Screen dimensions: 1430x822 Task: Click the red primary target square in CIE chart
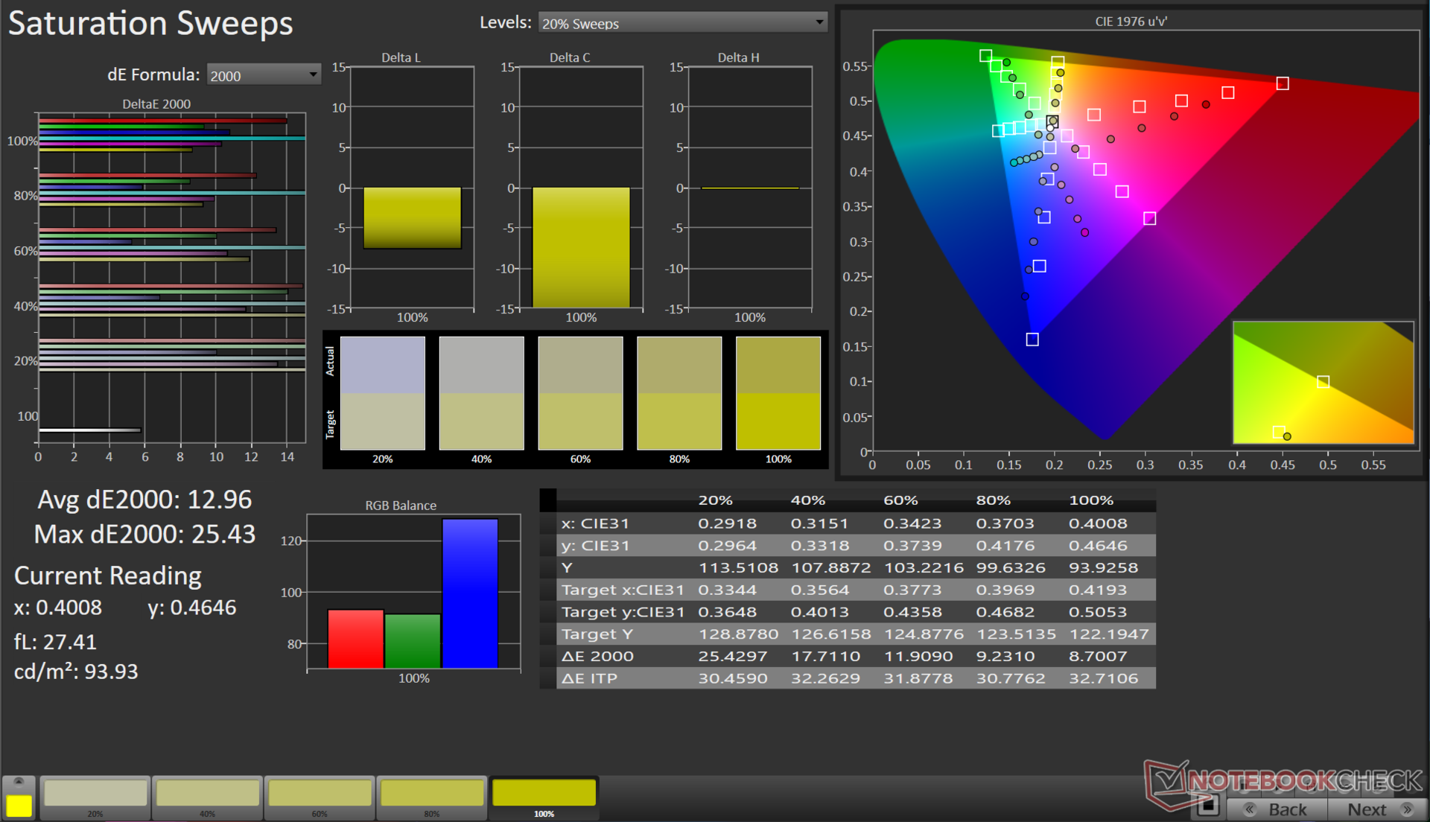point(1283,83)
